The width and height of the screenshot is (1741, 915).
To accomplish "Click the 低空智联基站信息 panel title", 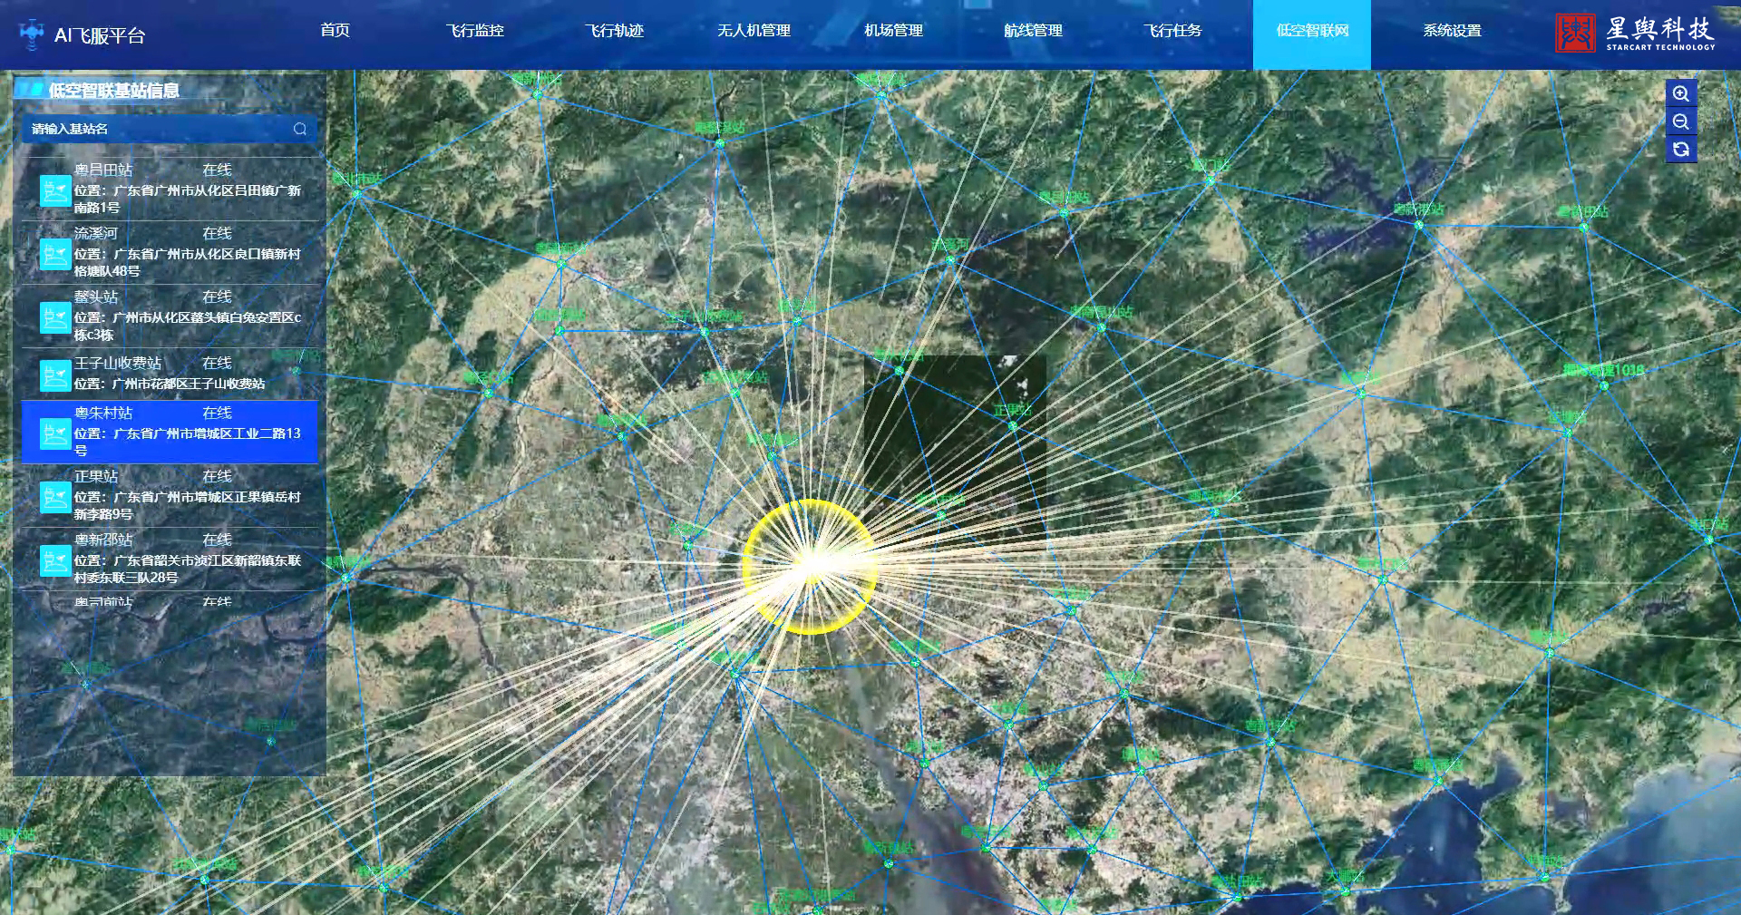I will pos(113,90).
